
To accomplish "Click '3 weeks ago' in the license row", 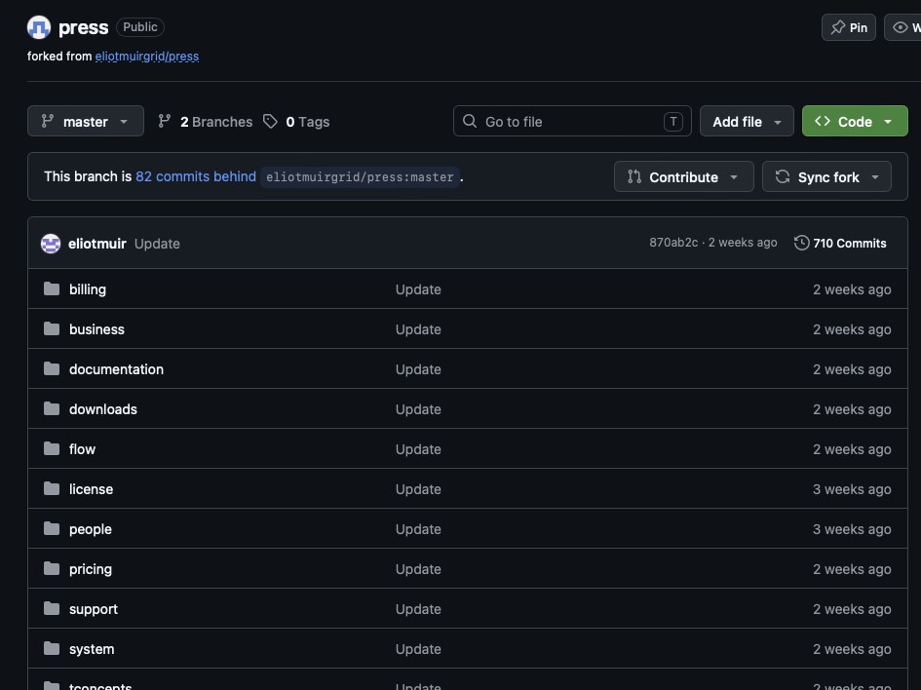I will (x=852, y=489).
